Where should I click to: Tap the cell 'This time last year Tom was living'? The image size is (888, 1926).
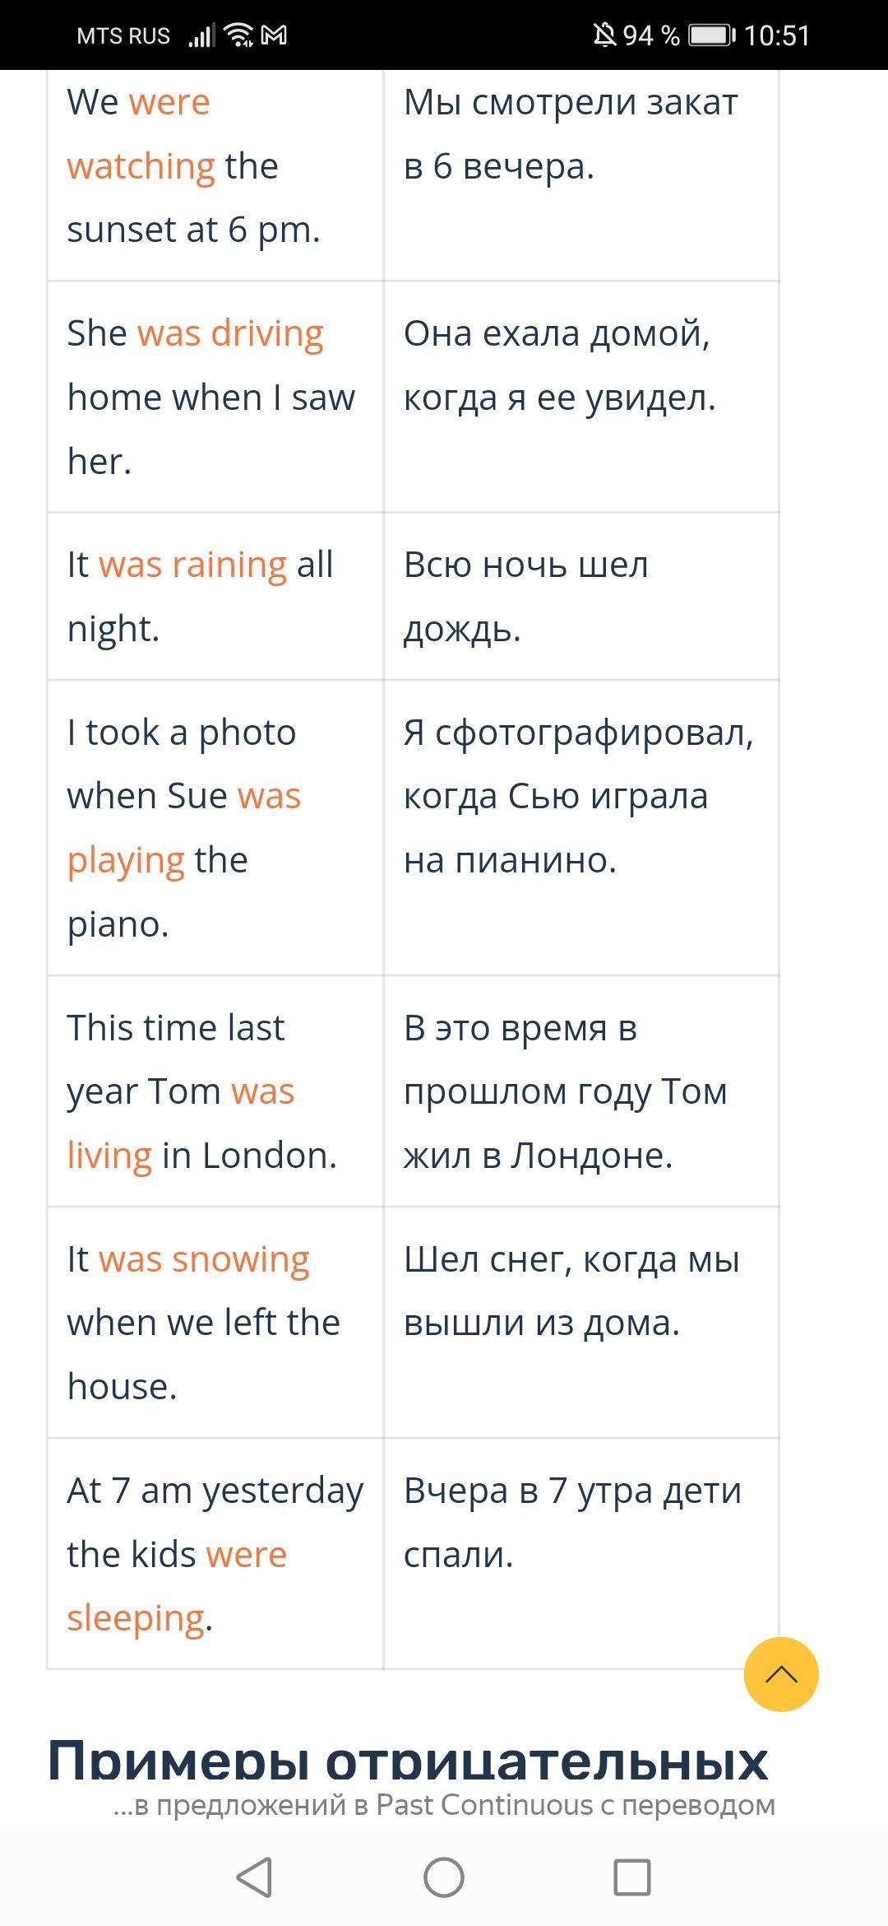215,1091
